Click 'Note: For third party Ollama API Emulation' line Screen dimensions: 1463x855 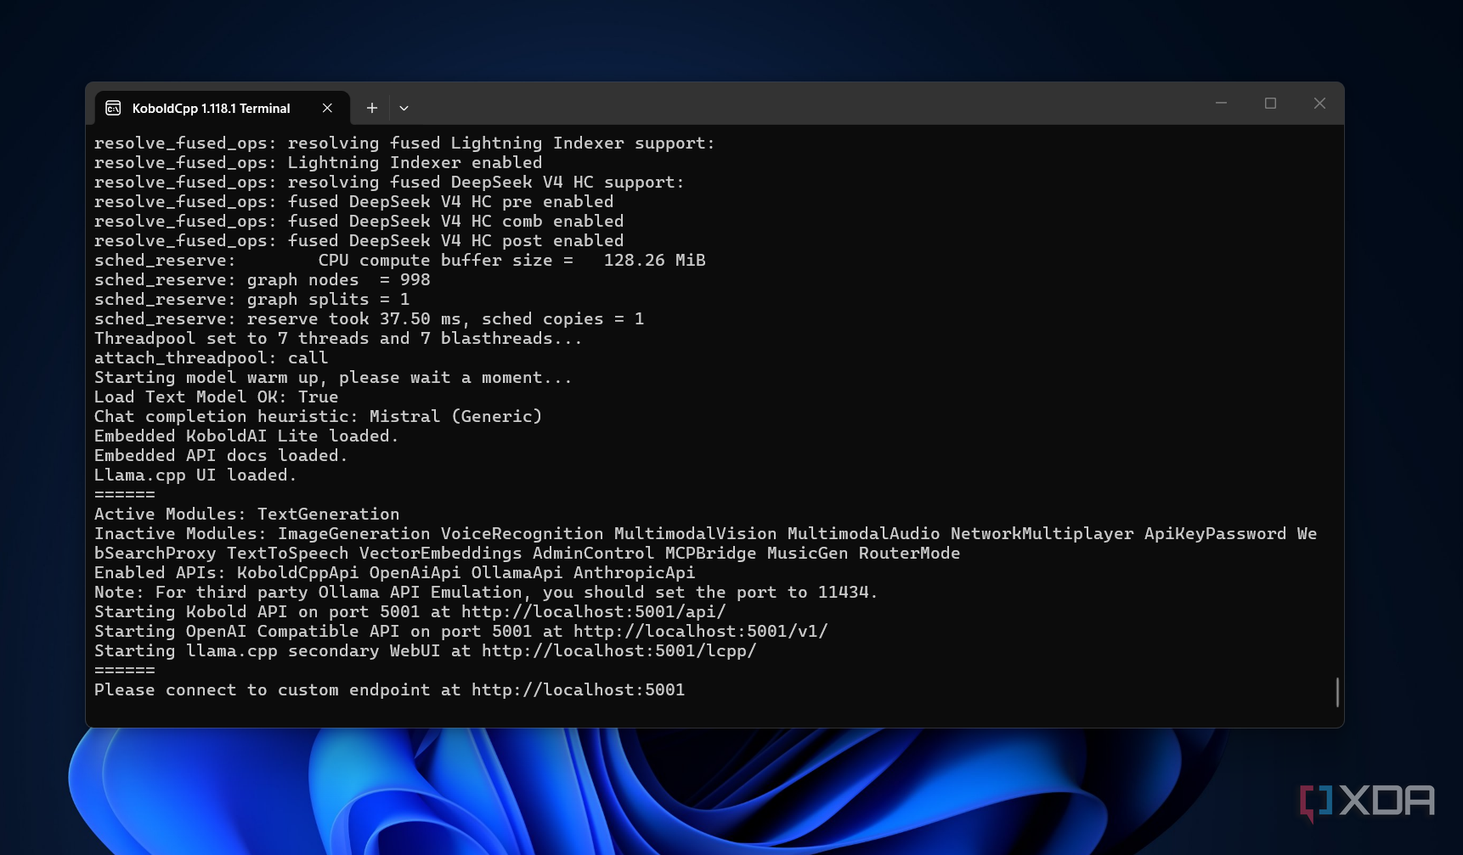[486, 593]
